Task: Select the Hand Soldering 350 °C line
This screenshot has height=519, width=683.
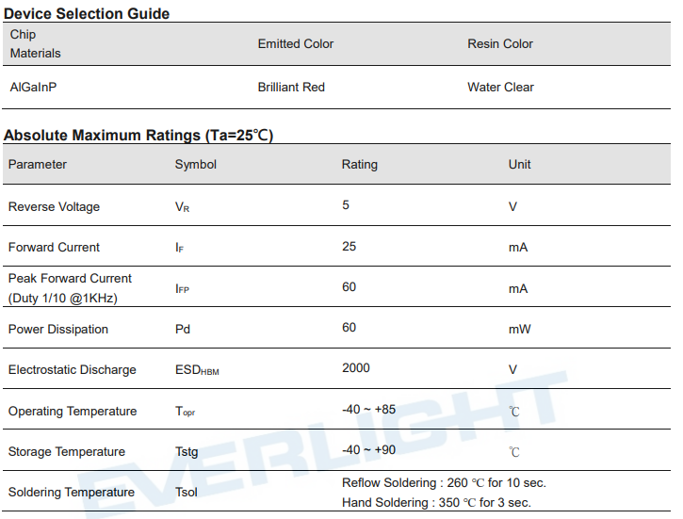Action: (x=436, y=502)
